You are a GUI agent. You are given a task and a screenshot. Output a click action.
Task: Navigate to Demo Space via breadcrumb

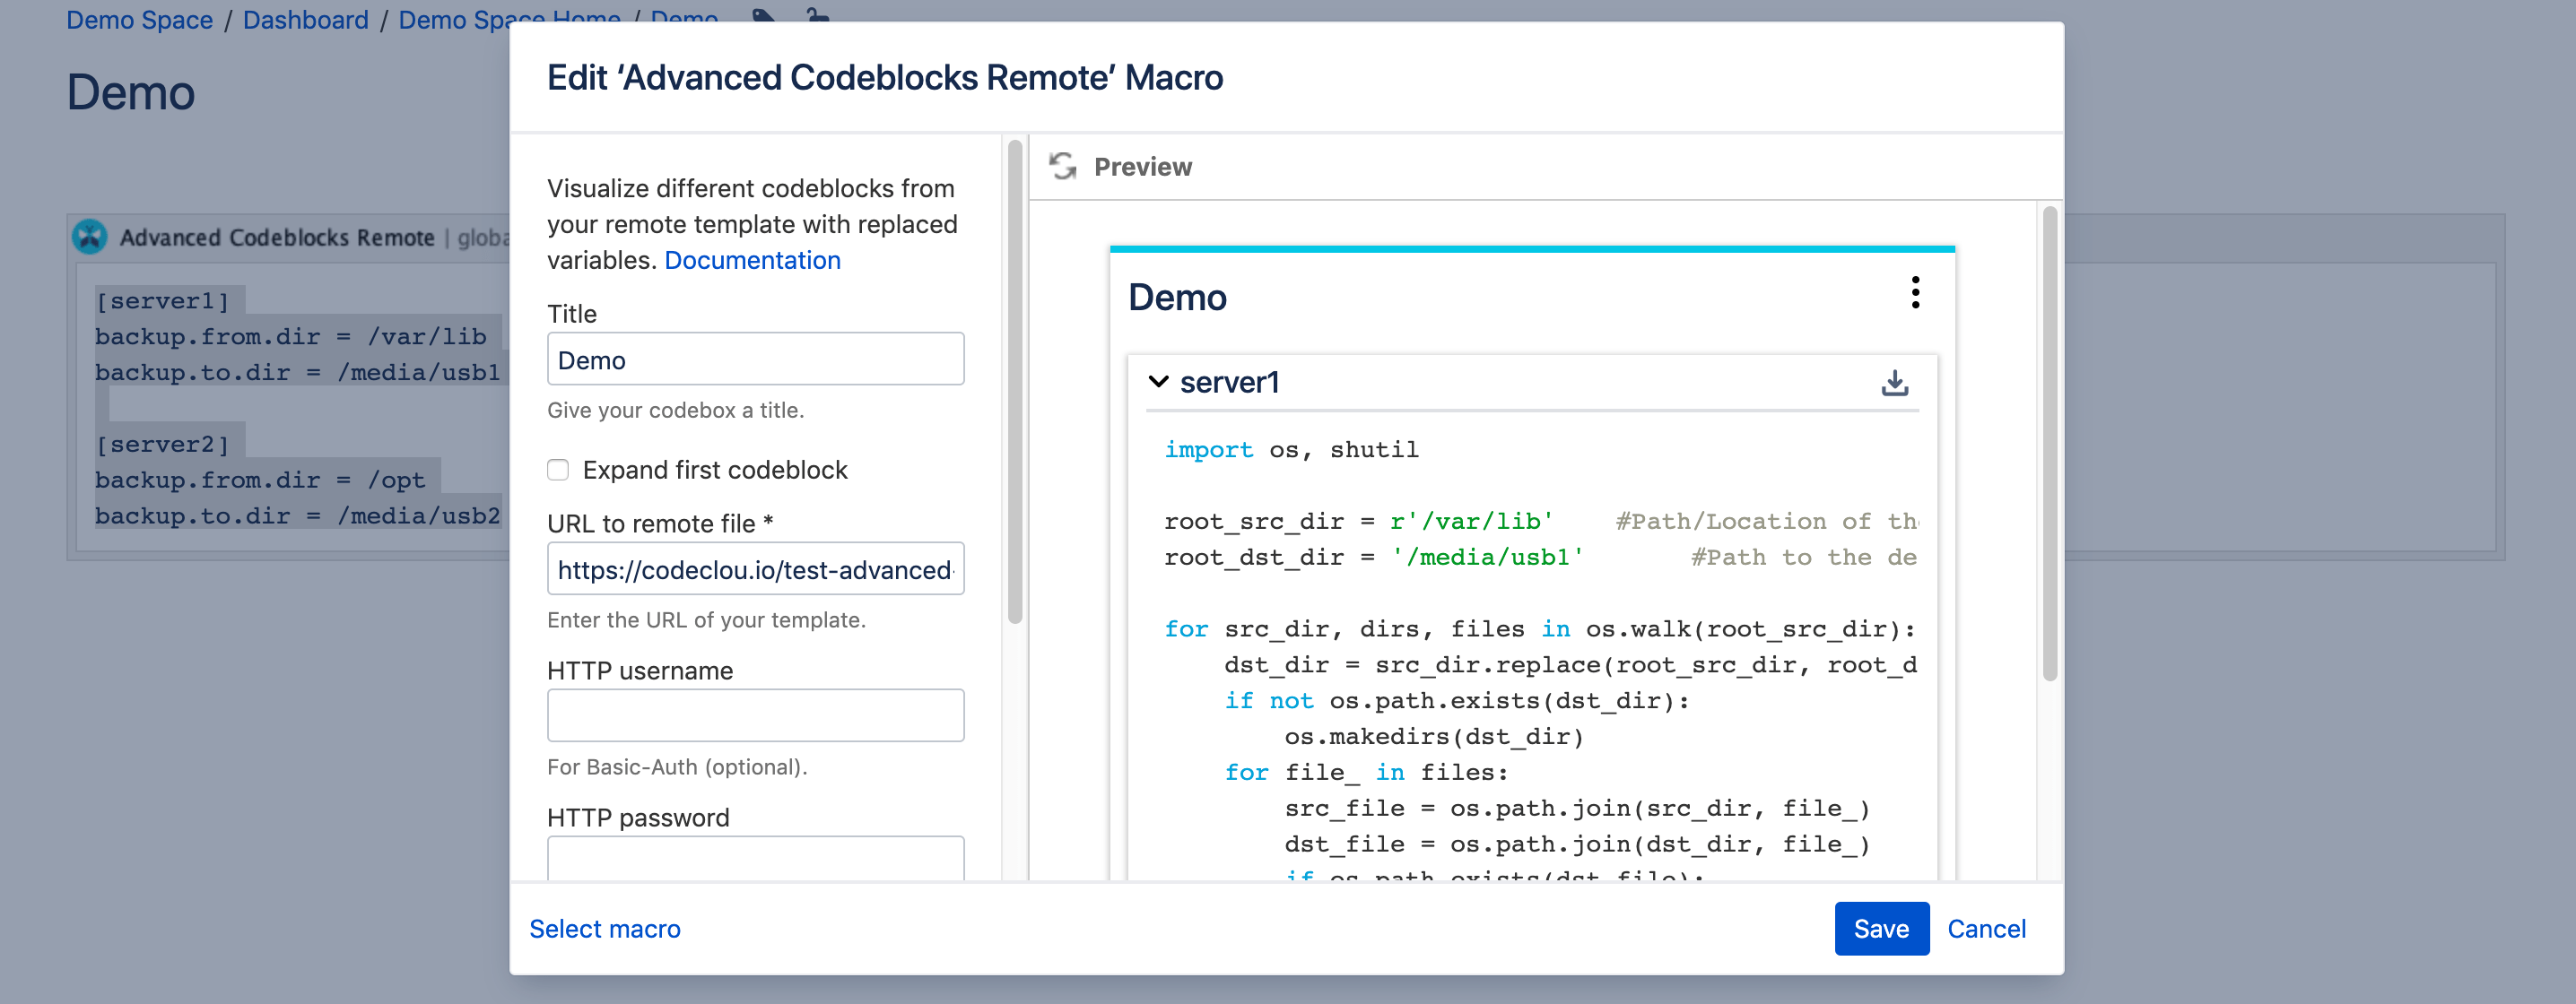[139, 19]
